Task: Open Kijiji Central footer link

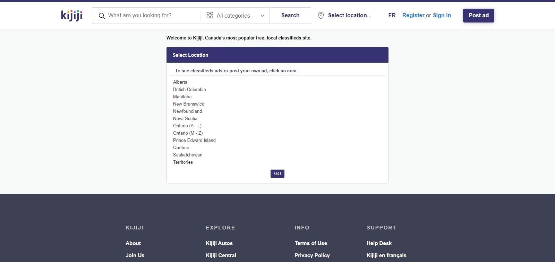Action: pyautogui.click(x=221, y=255)
